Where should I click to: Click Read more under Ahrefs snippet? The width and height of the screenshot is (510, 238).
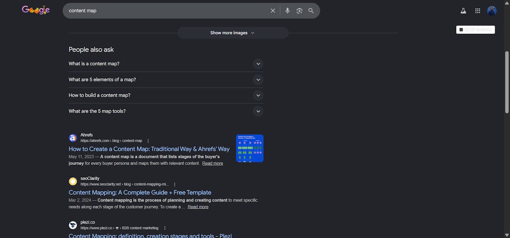pyautogui.click(x=212, y=163)
